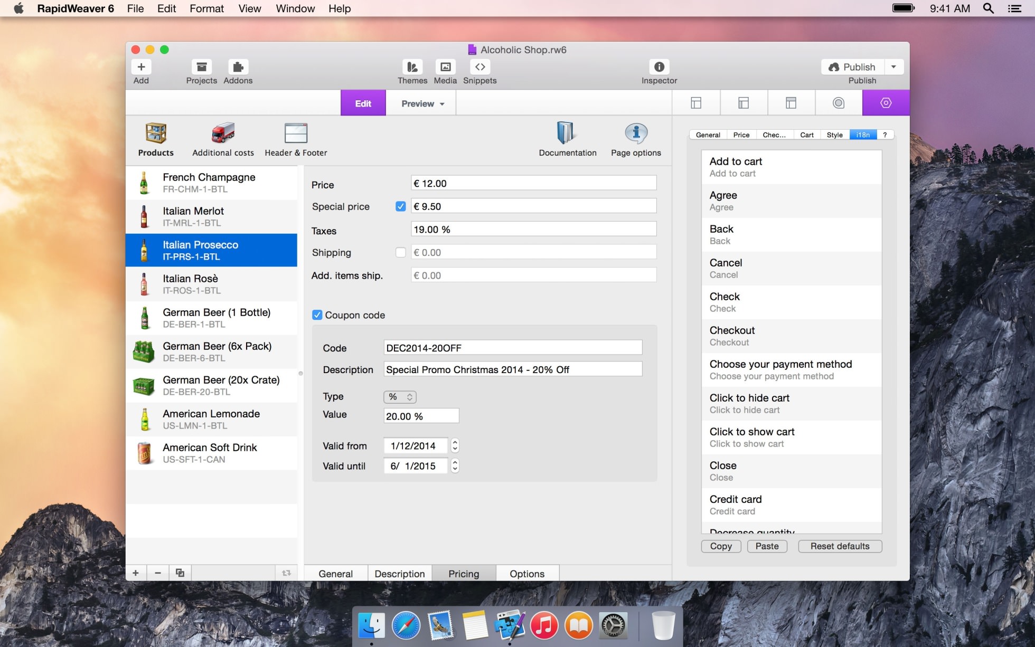Open the Media browser icon
1035x647 pixels.
pyautogui.click(x=445, y=67)
